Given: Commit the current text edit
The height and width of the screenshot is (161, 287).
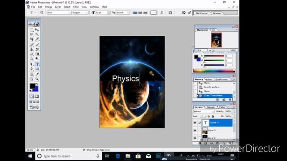Looking at the screenshot, I should point(189,13).
